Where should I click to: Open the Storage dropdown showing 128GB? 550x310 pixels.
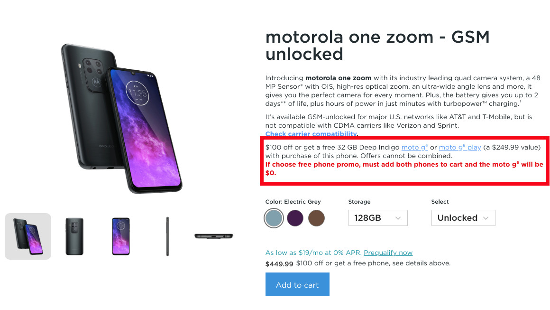pyautogui.click(x=377, y=217)
